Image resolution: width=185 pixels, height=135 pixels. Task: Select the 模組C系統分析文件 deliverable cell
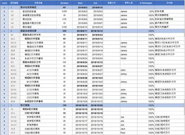pyautogui.click(x=169, y=55)
